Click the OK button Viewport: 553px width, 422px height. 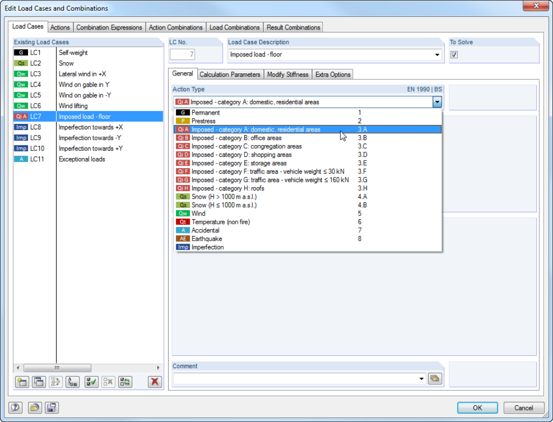click(x=478, y=408)
